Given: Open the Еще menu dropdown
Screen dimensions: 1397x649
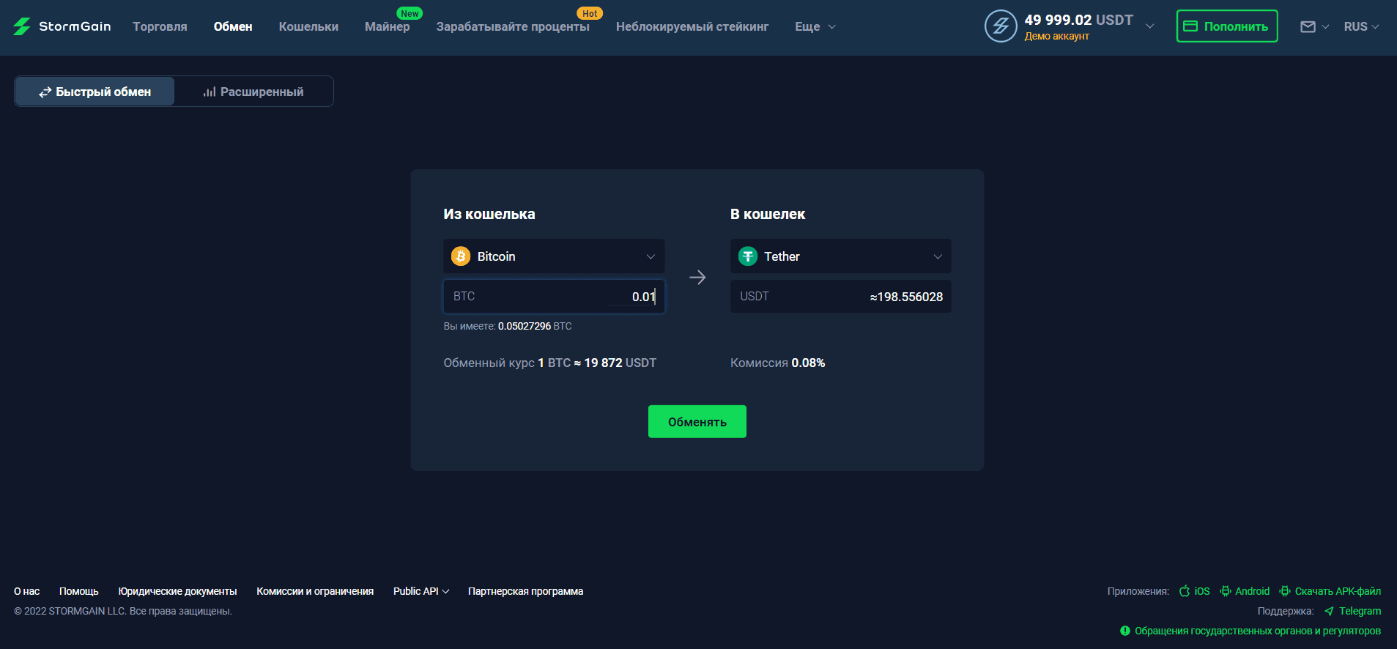Looking at the screenshot, I should [815, 26].
